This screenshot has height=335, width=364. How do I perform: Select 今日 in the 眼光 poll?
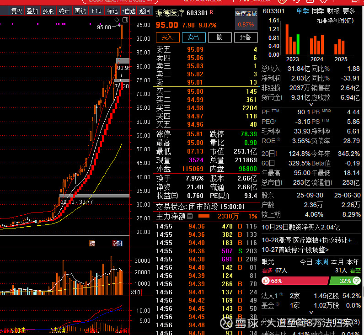pos(306,262)
